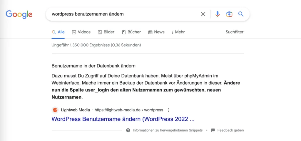The image size is (301, 141).
Task: Click the Lightweb Media site name
Action: (76, 110)
